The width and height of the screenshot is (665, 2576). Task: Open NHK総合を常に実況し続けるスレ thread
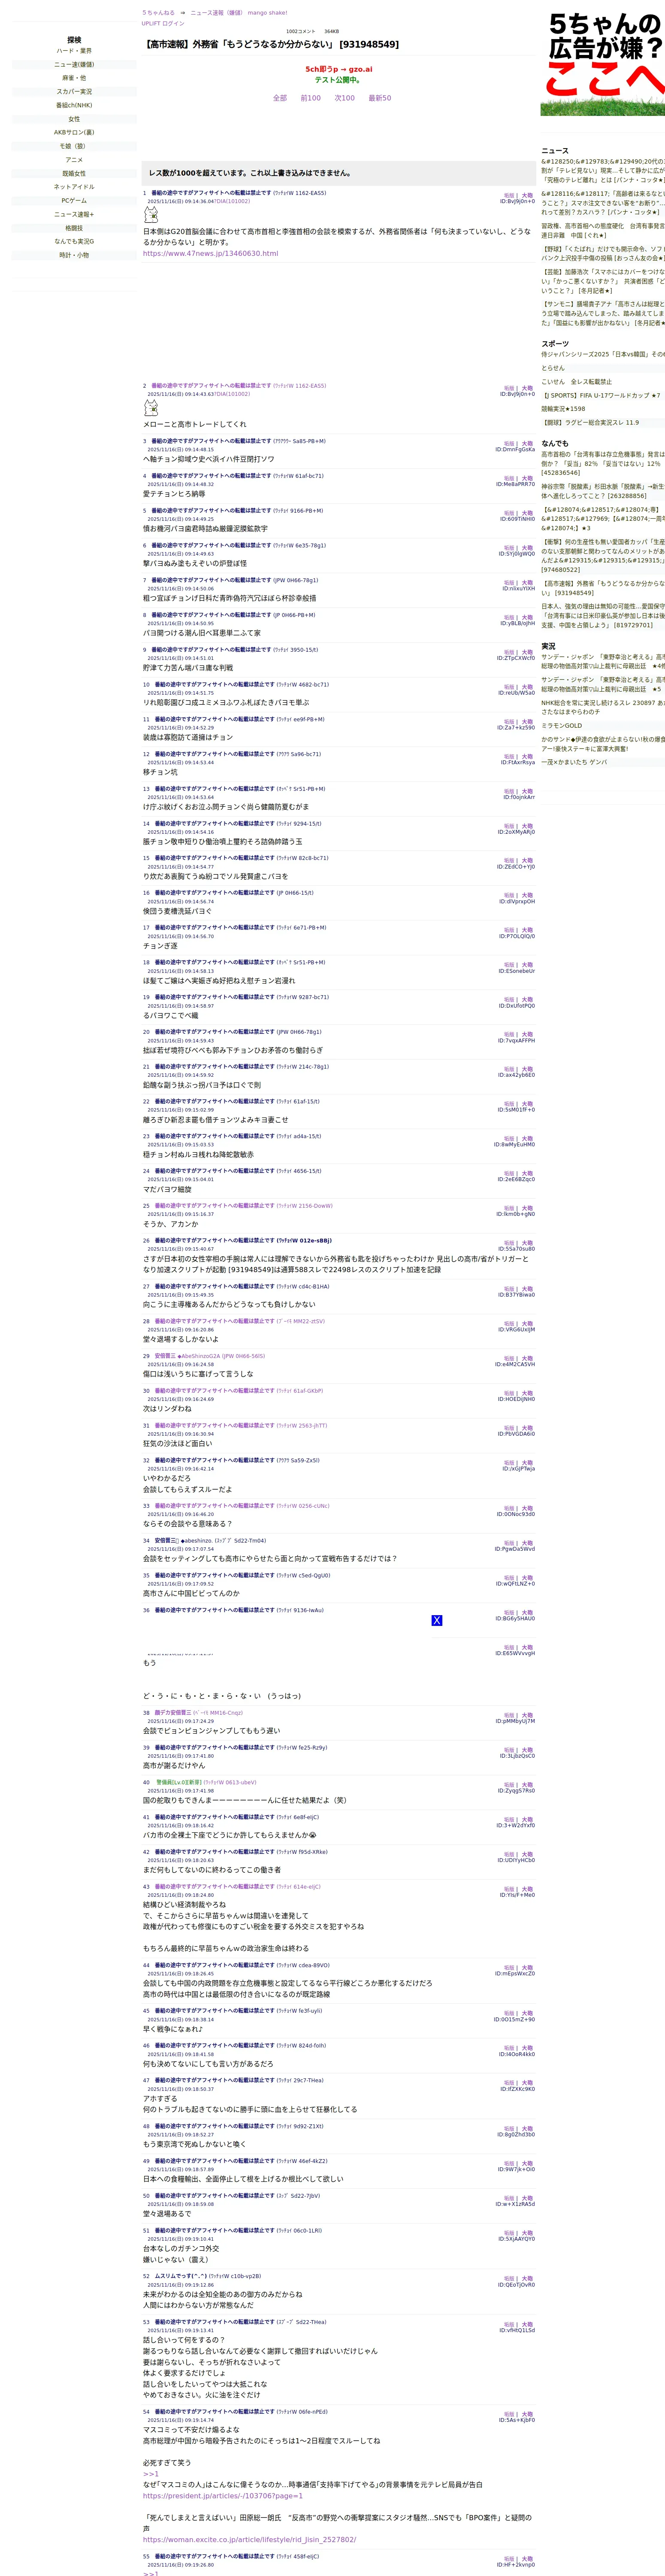coord(603,707)
